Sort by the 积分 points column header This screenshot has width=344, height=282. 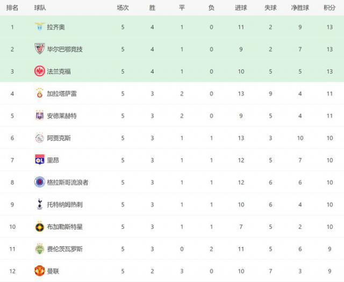coord(329,8)
